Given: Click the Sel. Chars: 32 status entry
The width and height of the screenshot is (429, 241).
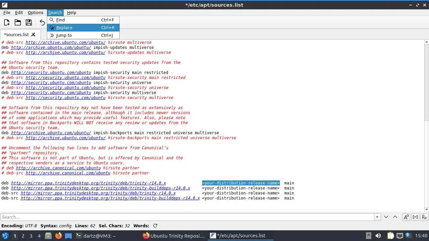Looking at the screenshot, I should pos(114,226).
